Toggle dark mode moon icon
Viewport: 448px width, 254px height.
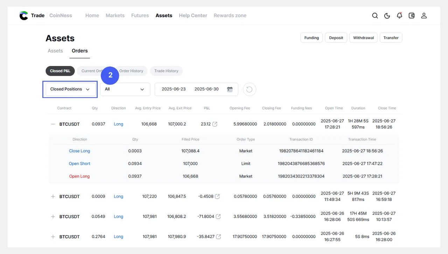pos(387,15)
